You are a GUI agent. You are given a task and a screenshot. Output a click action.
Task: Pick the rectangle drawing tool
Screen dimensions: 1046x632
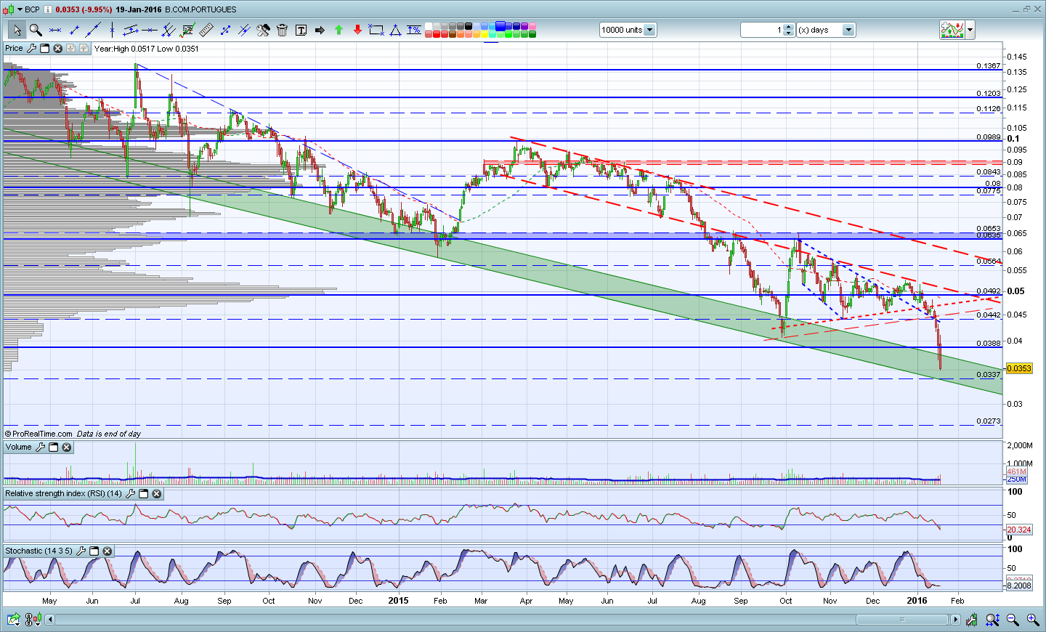[x=376, y=30]
